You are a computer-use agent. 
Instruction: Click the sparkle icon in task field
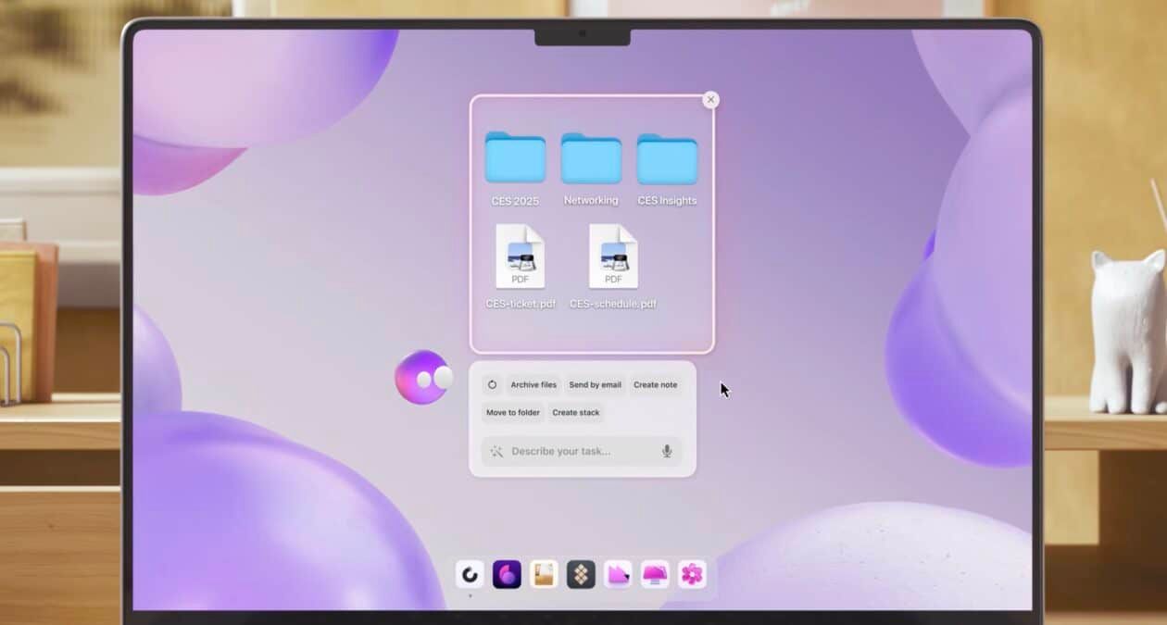click(496, 451)
